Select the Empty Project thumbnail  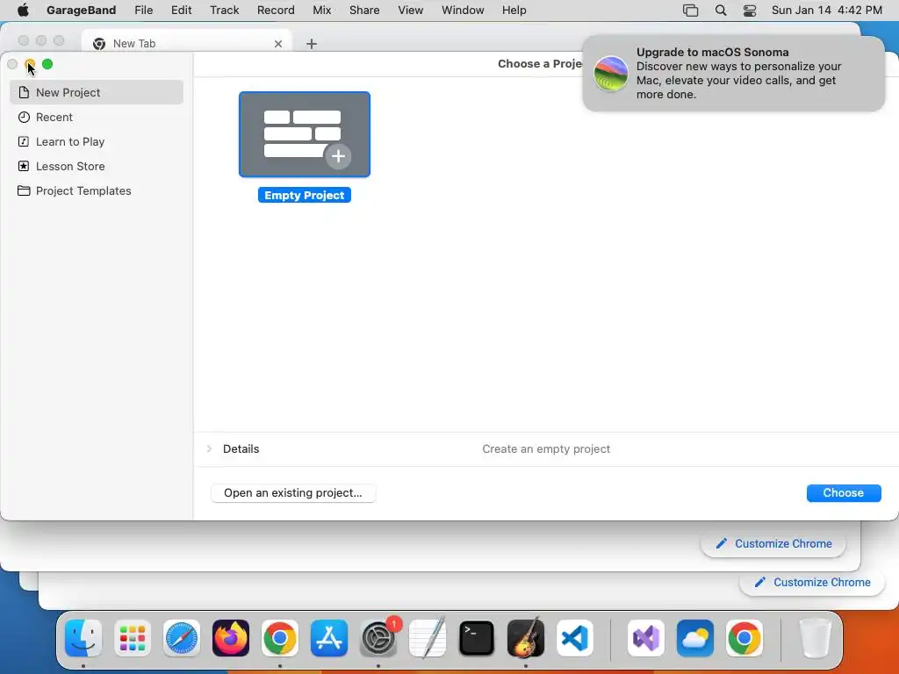(305, 134)
